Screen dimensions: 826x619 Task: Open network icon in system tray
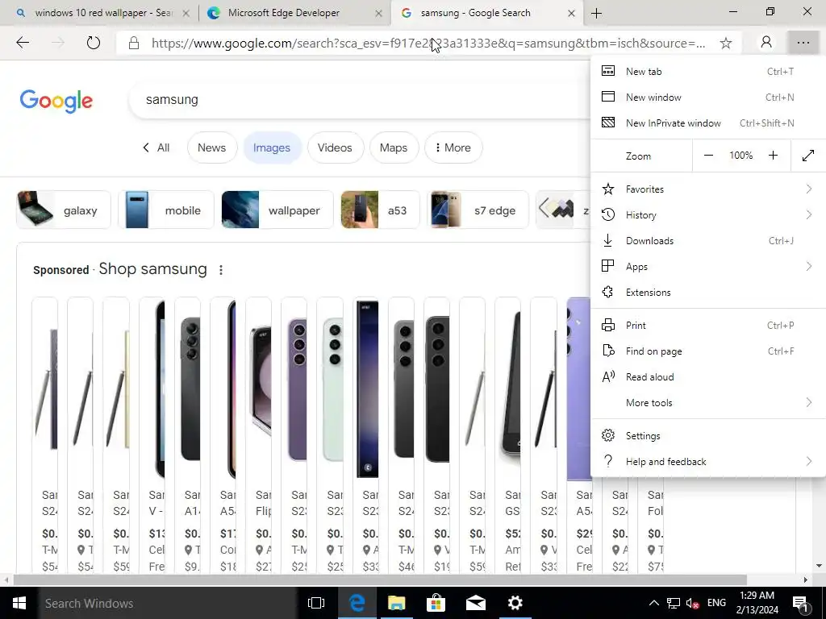tap(674, 603)
